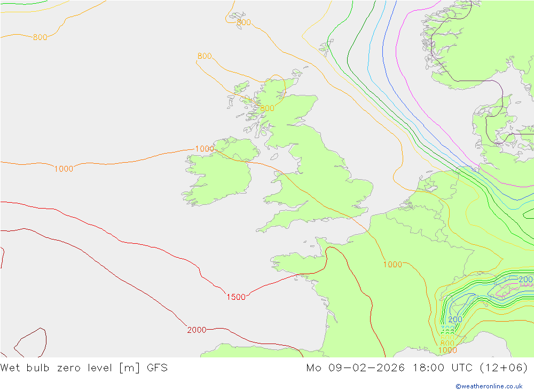Click the red 1500 contour label

tap(236, 297)
